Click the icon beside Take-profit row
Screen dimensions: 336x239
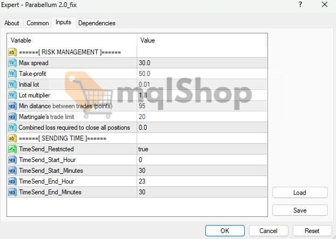tap(12, 74)
